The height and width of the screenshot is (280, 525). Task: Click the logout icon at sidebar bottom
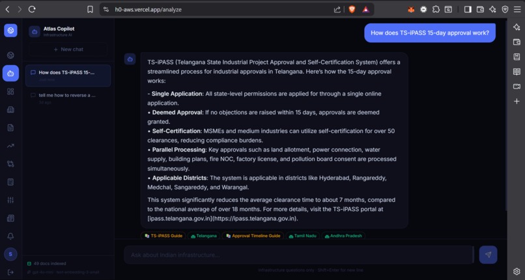coord(10,272)
